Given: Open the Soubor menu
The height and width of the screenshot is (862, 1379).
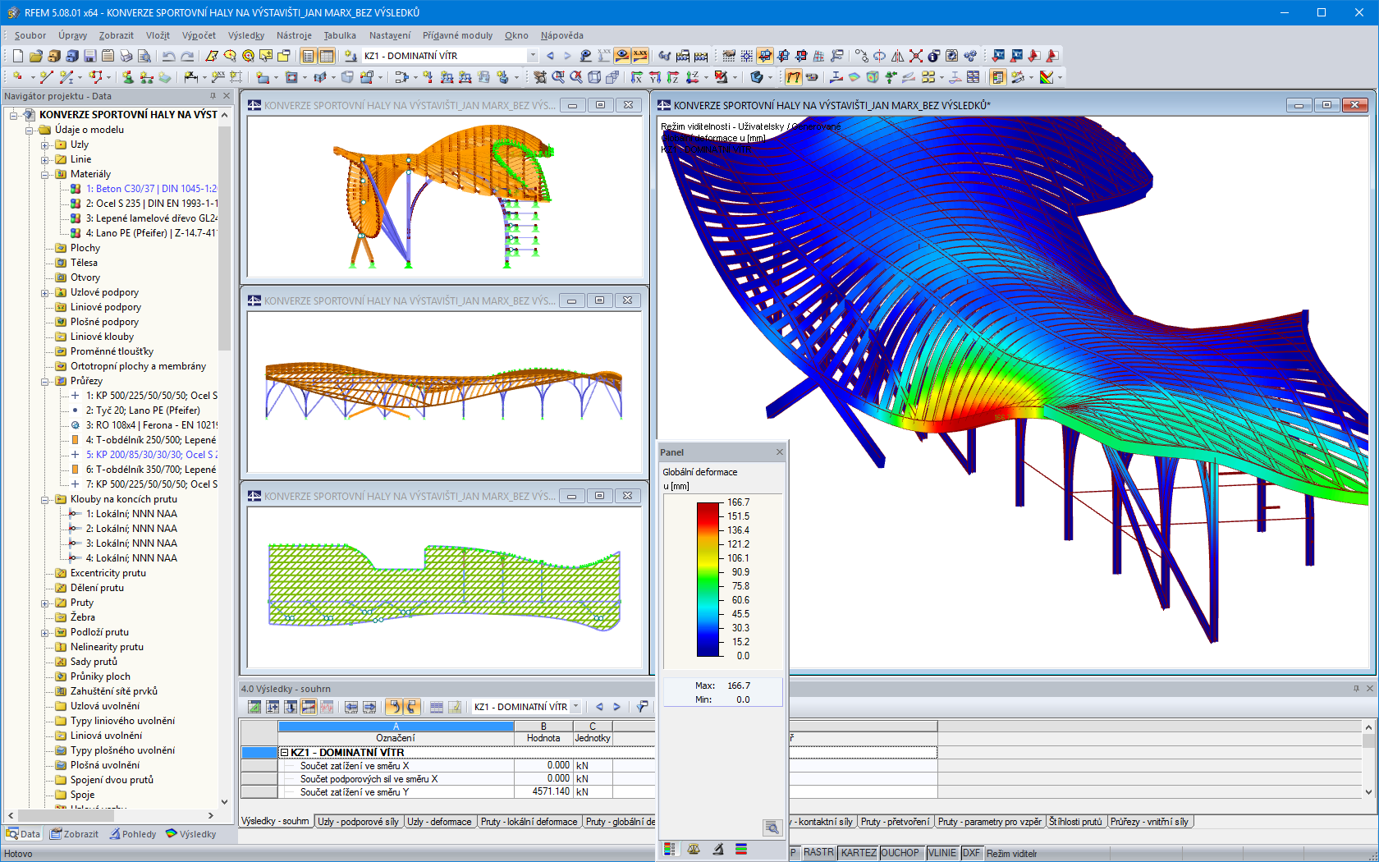Looking at the screenshot, I should 30,35.
